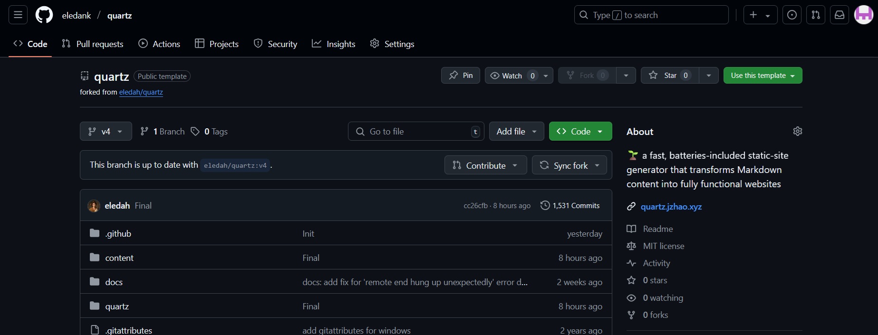Switch to the Security tab
The height and width of the screenshot is (335, 878).
click(276, 44)
